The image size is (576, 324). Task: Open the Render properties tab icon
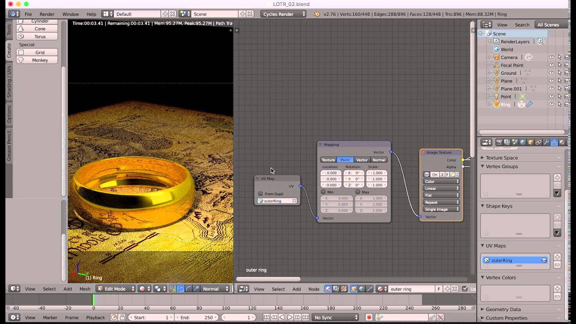click(x=499, y=142)
